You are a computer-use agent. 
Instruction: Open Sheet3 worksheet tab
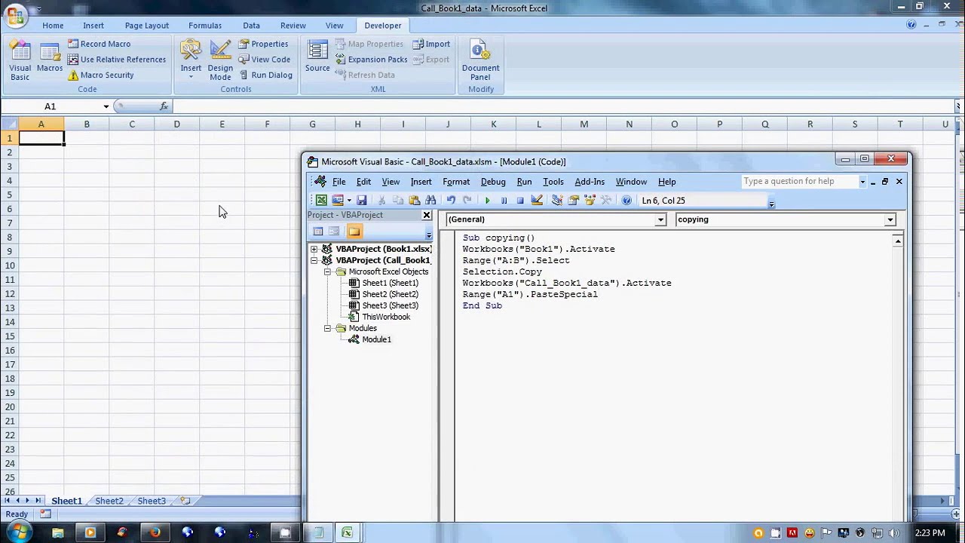pyautogui.click(x=152, y=501)
